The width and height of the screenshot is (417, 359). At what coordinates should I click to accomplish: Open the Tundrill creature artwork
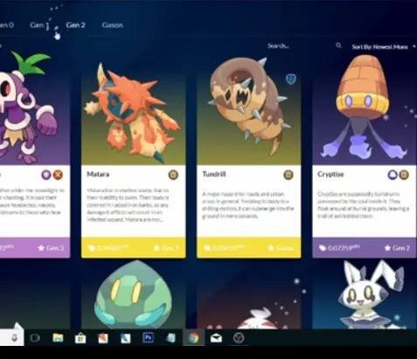249,107
